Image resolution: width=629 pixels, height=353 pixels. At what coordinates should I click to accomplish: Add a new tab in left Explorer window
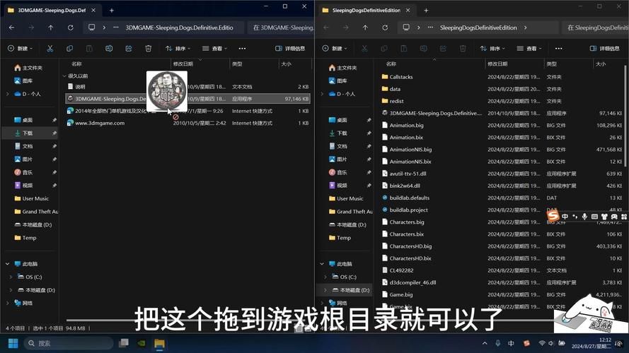coord(111,11)
